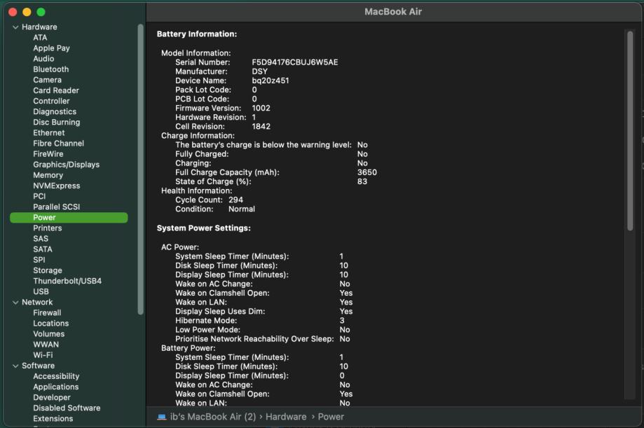Open the Ethernet entry

coord(49,132)
